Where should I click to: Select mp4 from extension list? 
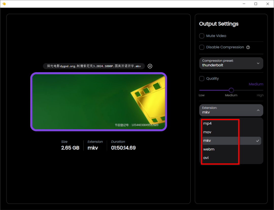coord(207,124)
